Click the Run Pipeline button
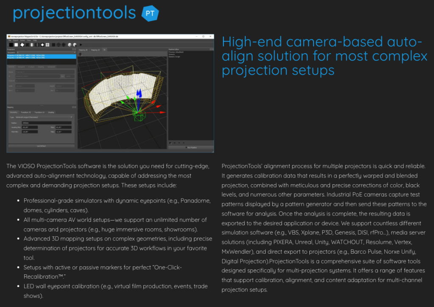434x307 pixels. 191,147
